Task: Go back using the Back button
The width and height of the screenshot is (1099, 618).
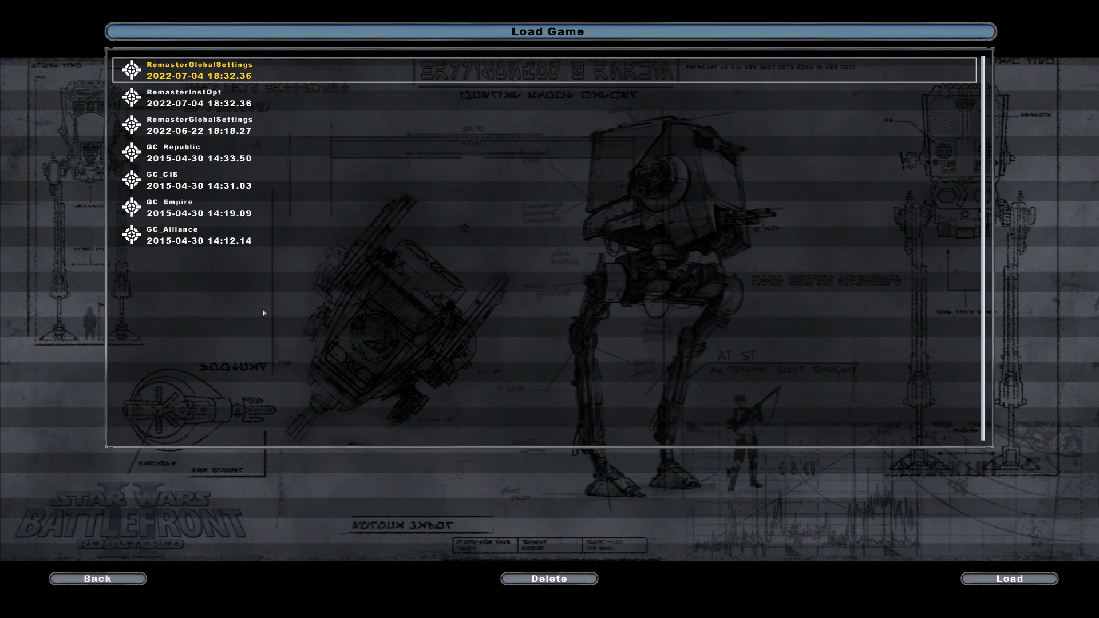Action: [98, 579]
